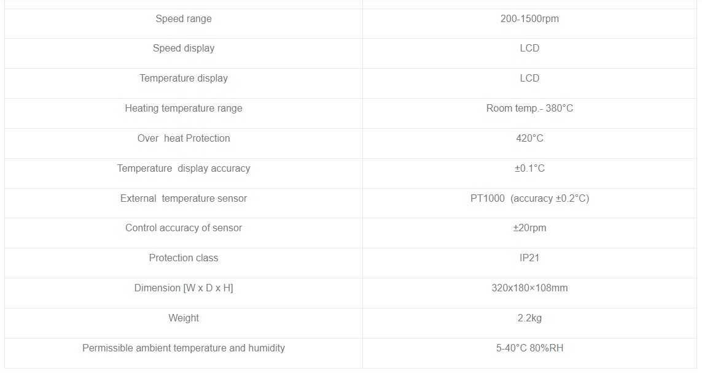Click the "Speed display" row label
The image size is (702, 379).
(183, 48)
